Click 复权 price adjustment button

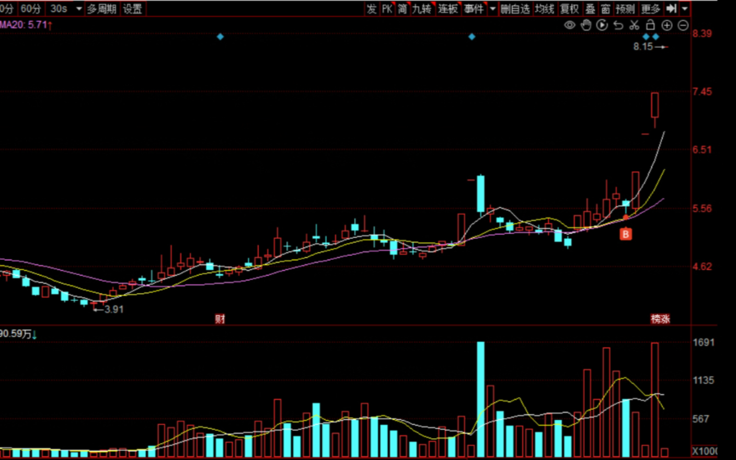[570, 8]
